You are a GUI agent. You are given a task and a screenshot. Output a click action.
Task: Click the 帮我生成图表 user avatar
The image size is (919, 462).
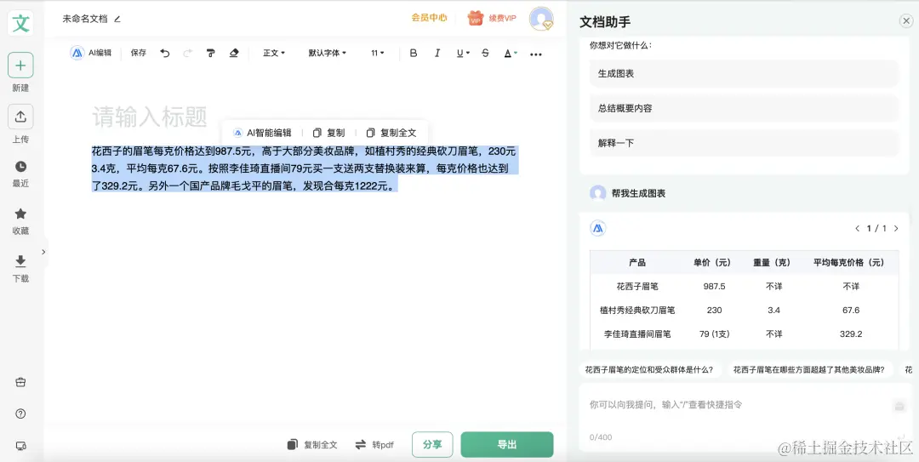pyautogui.click(x=598, y=193)
